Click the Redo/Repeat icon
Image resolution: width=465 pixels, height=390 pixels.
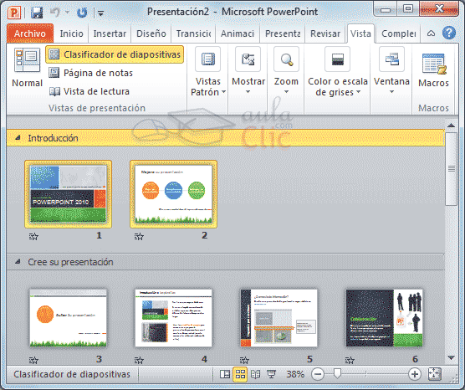(x=82, y=13)
